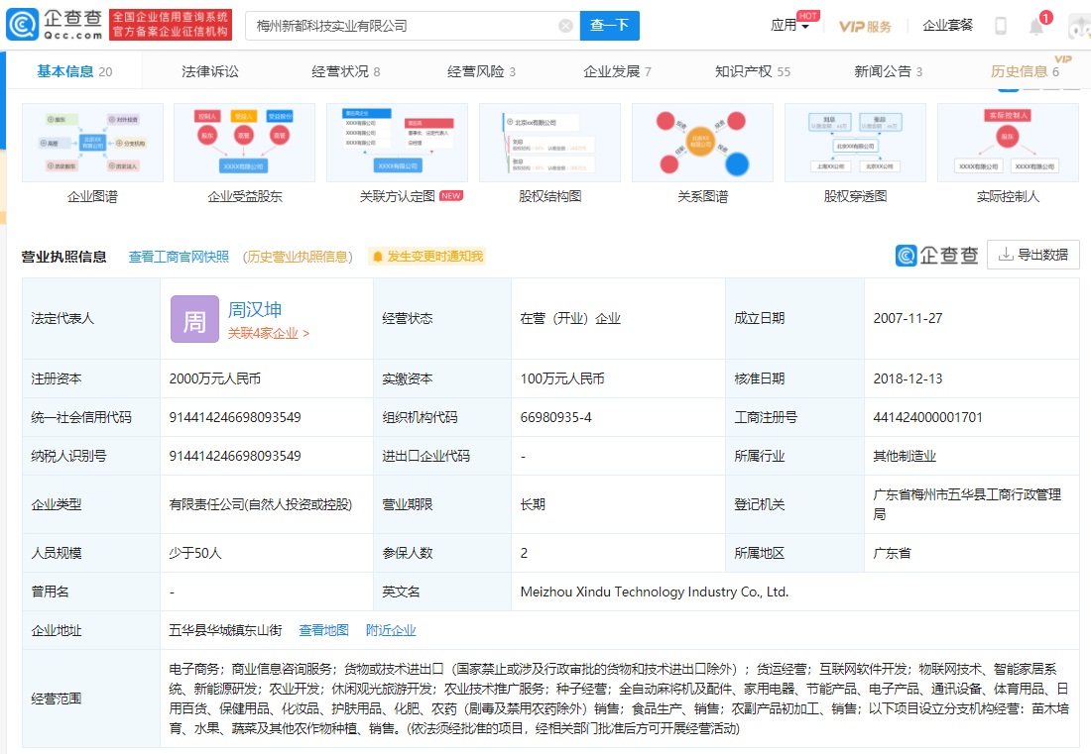Open the 股权结构图 diagram thumbnail

[549, 143]
